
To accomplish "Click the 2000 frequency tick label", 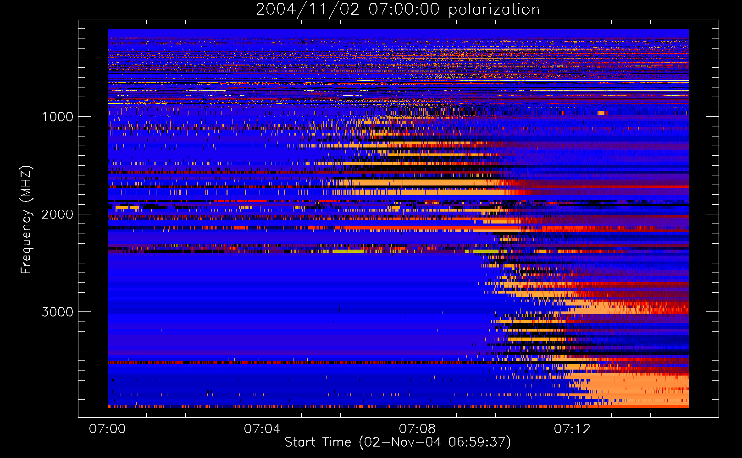I will 57,214.
